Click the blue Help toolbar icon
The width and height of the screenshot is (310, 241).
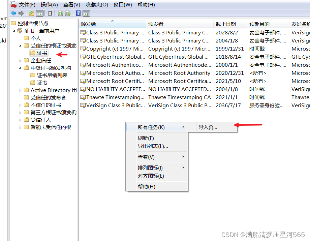(78, 13)
